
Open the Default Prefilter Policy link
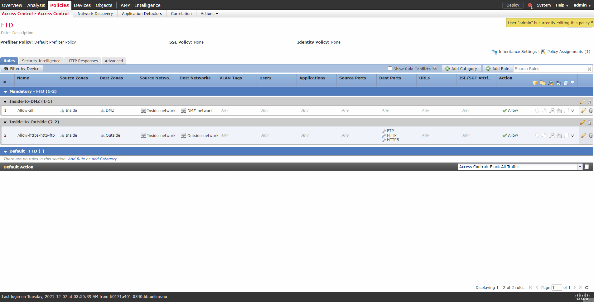click(55, 42)
